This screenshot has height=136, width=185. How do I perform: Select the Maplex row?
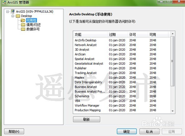122,77
